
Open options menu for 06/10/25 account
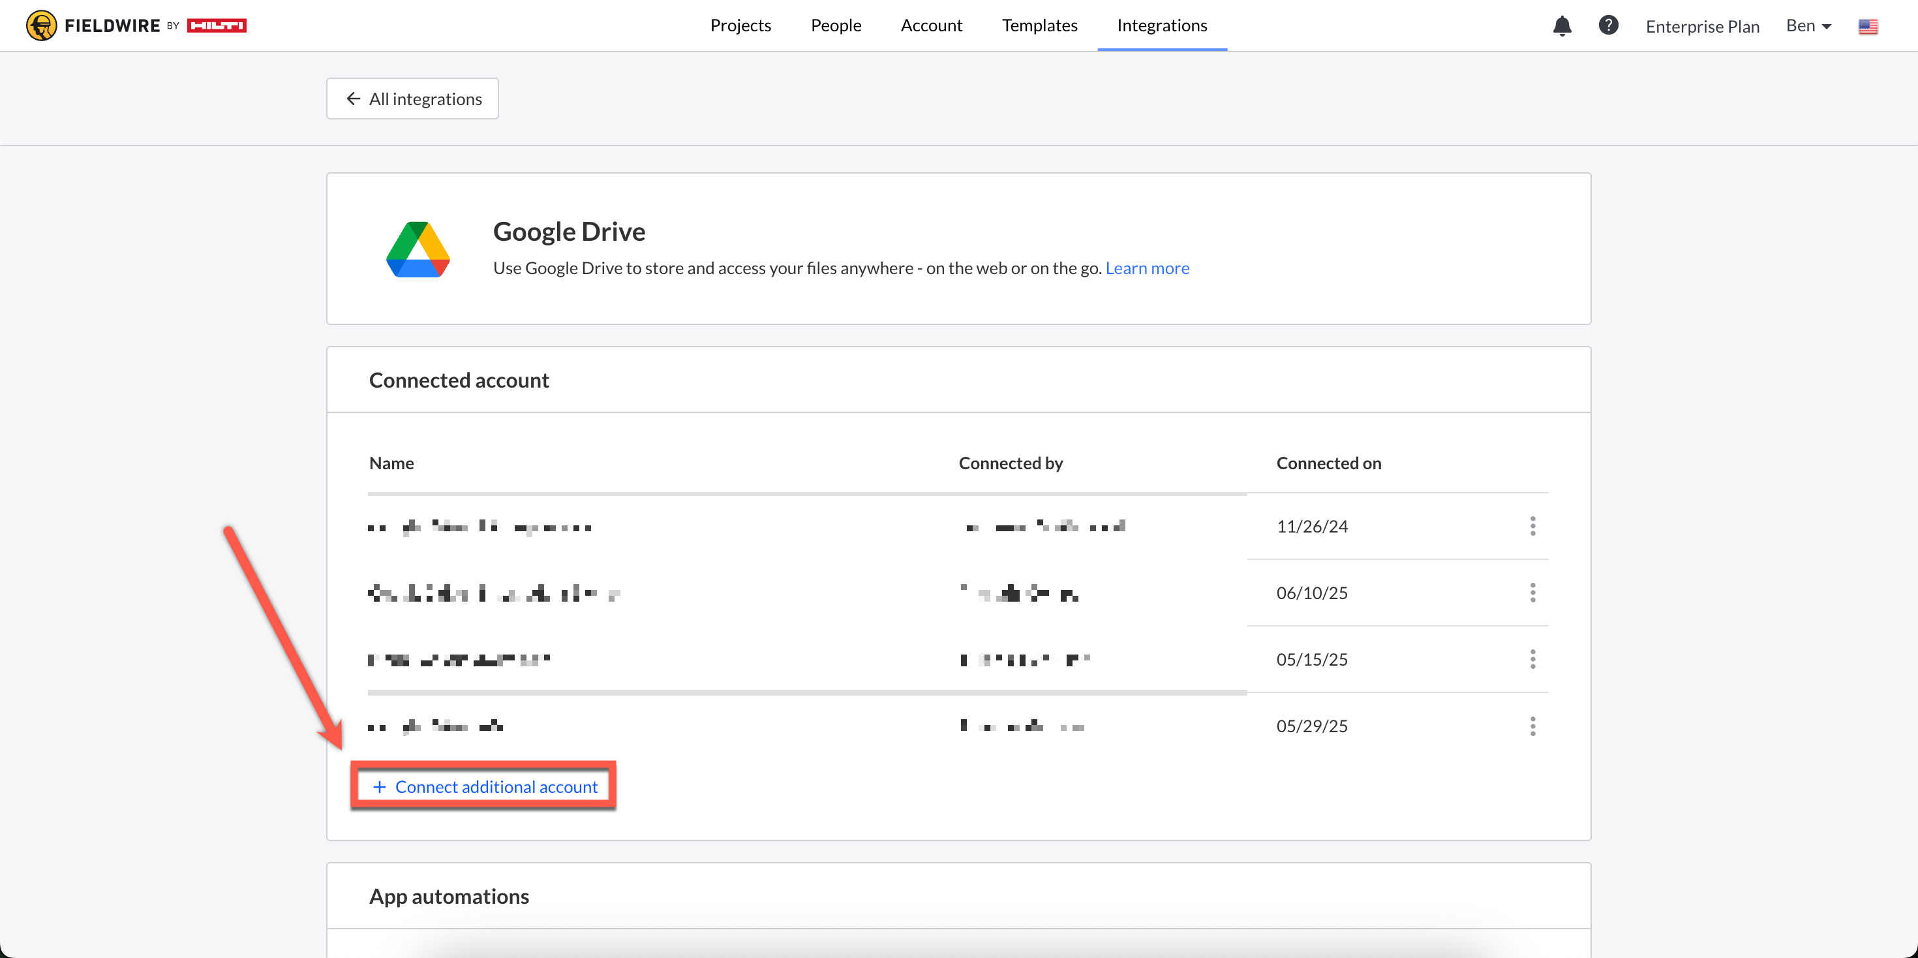(1532, 593)
